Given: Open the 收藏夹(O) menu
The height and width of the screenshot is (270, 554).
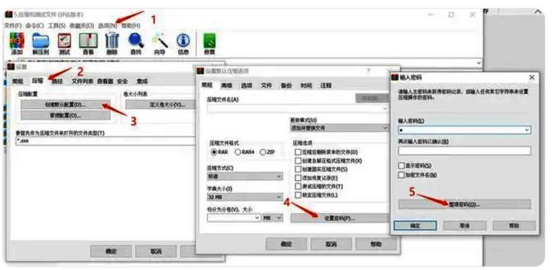Looking at the screenshot, I should (82, 26).
